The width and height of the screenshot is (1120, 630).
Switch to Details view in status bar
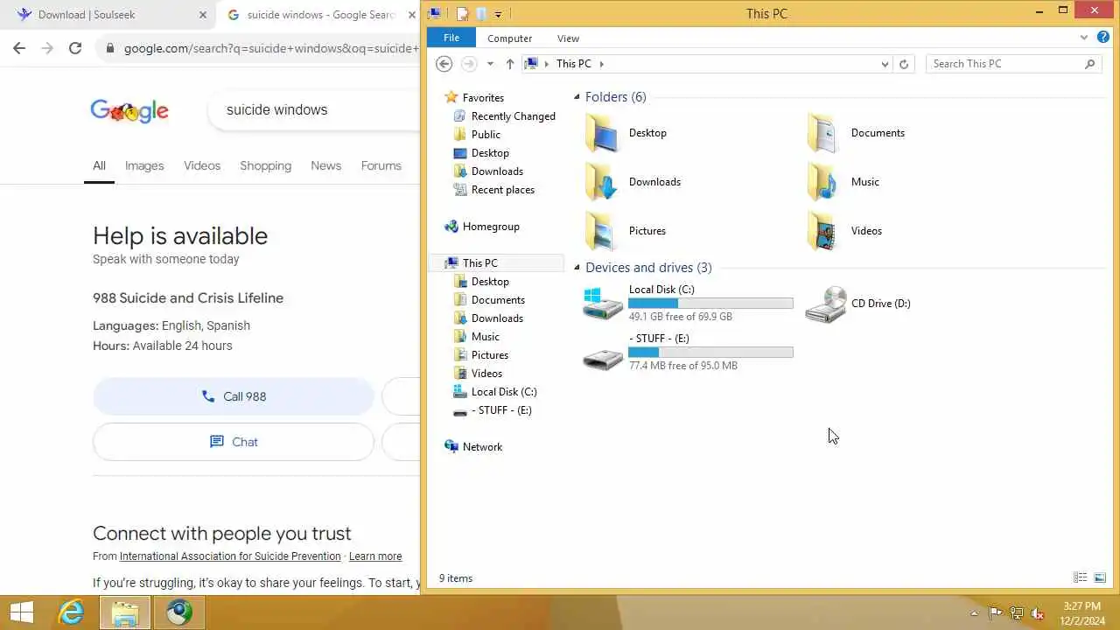[1081, 577]
